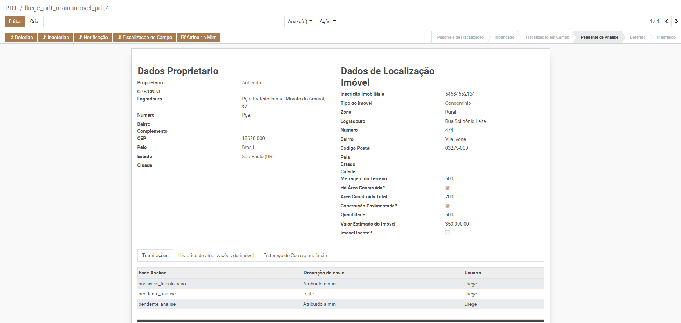The height and width of the screenshot is (323, 681).
Task: Send to Fiscalizacao de Campo
Action: pos(144,37)
